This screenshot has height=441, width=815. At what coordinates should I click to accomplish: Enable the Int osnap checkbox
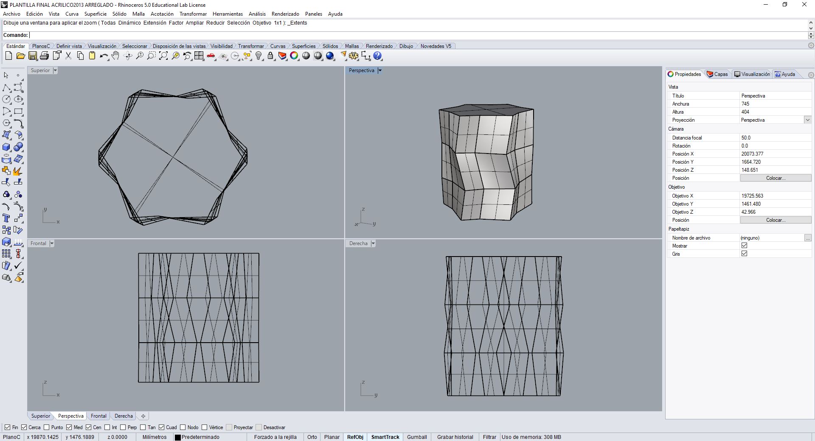[107, 427]
